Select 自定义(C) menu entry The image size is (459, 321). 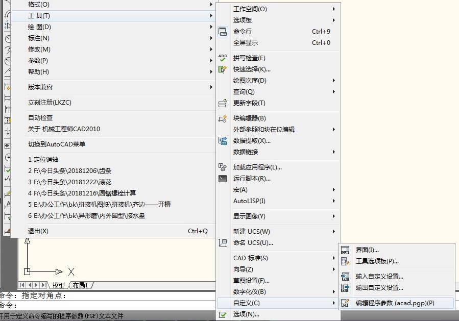pyautogui.click(x=278, y=303)
